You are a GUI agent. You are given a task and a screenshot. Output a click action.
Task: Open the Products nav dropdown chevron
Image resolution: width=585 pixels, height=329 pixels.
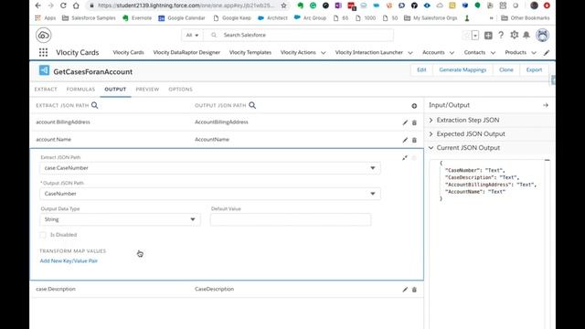(x=534, y=53)
